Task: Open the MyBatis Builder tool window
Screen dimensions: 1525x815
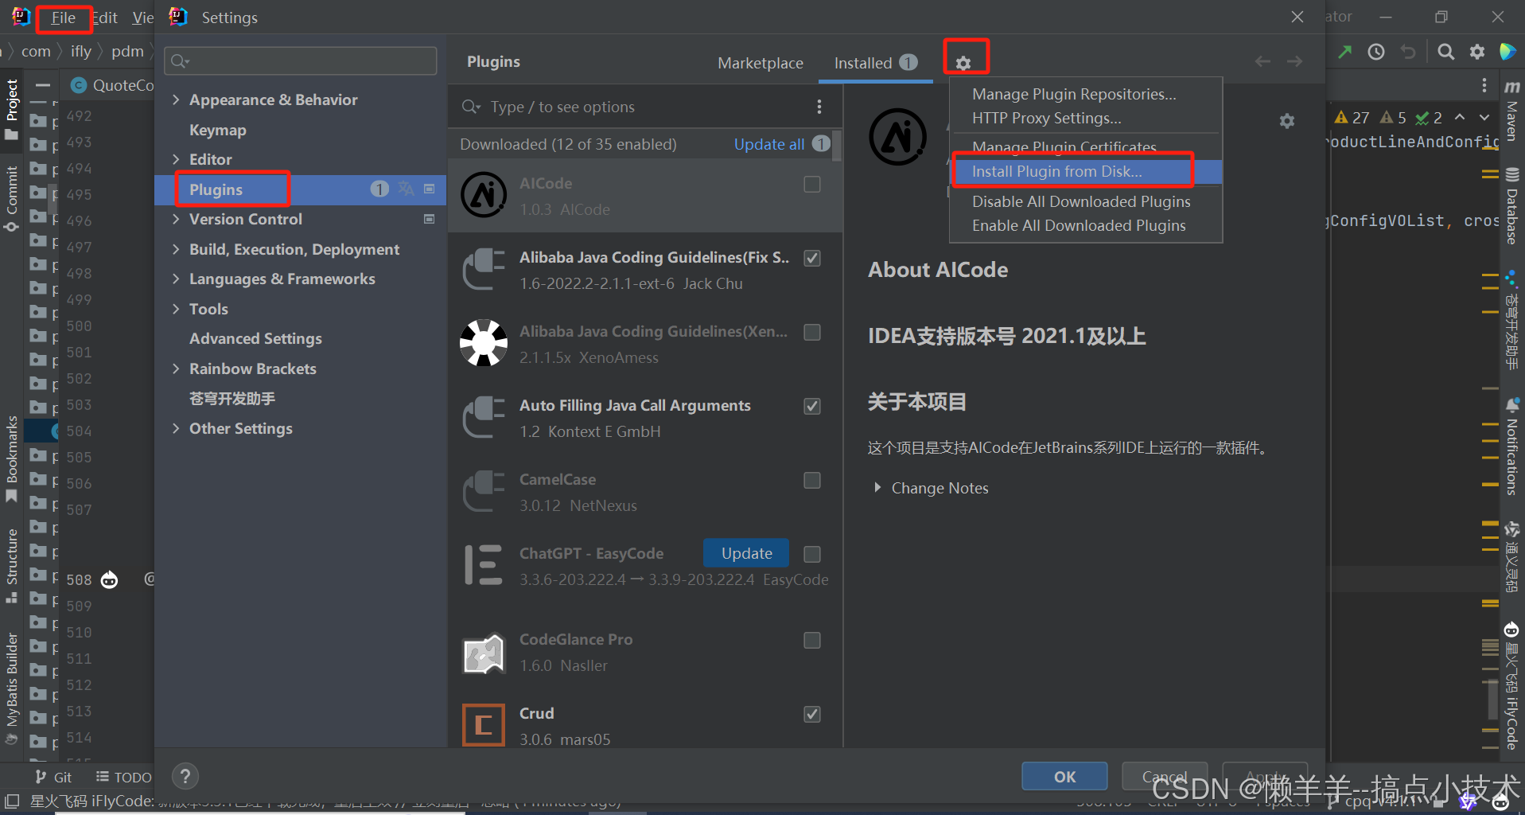Action: (x=11, y=688)
